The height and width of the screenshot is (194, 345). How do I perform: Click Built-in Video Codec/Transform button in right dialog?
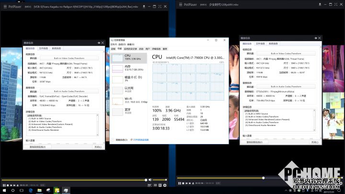(286, 54)
